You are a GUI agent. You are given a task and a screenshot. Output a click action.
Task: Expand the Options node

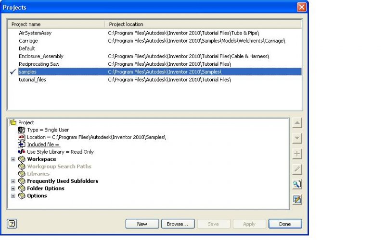click(13, 196)
